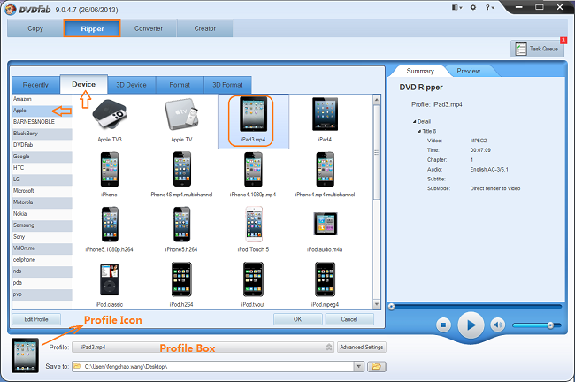The image size is (575, 382).
Task: Select Nokia in the brand list
Action: click(x=42, y=214)
